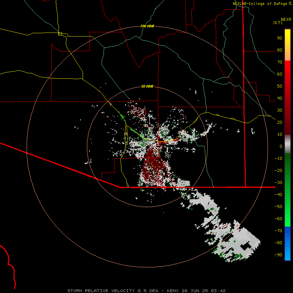Click the '30' value on the velocity scale
Image resolution: width=293 pixels, height=293 pixels.
(280, 110)
